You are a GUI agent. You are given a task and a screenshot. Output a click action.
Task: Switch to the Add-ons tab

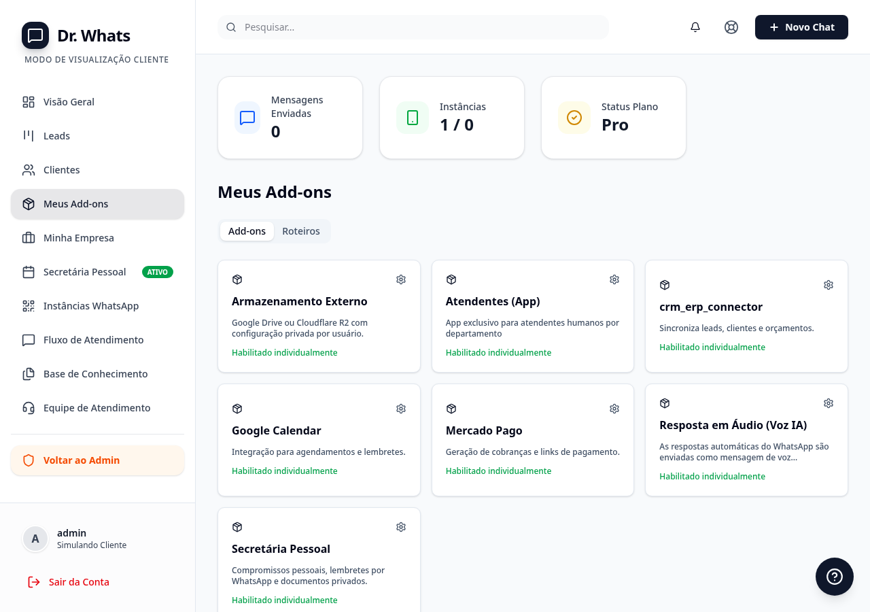(247, 231)
